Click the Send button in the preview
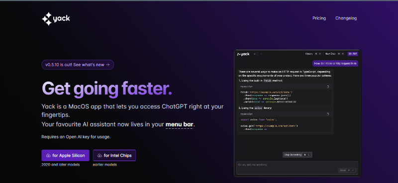Image resolution: width=398 pixels, height=183 pixels. [x=347, y=170]
